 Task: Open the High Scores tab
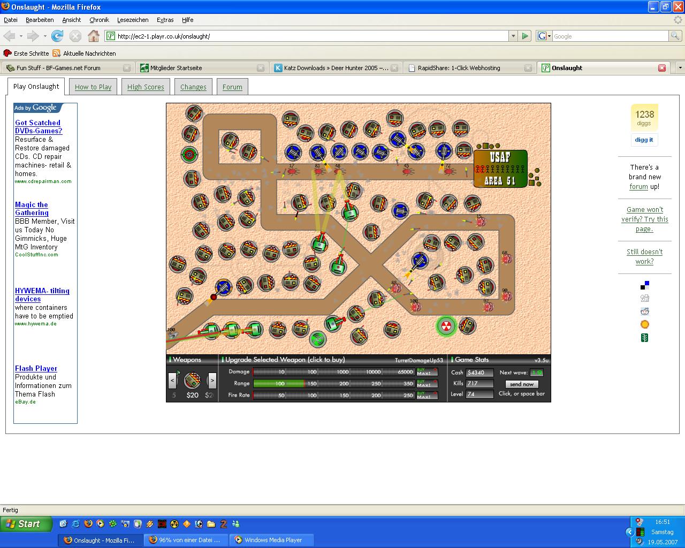coord(146,87)
